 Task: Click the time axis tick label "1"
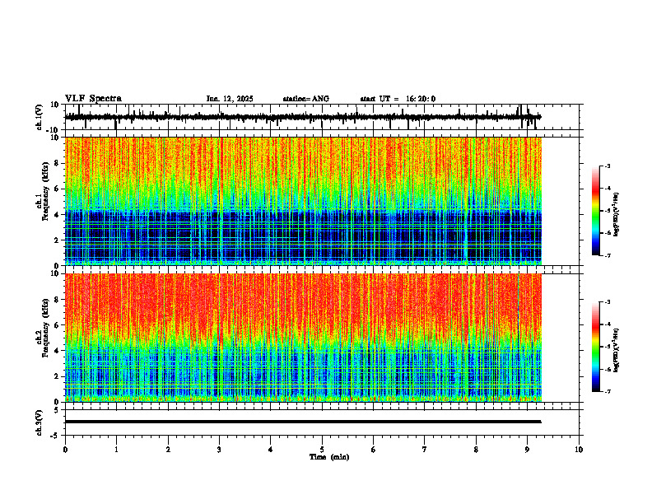116,450
